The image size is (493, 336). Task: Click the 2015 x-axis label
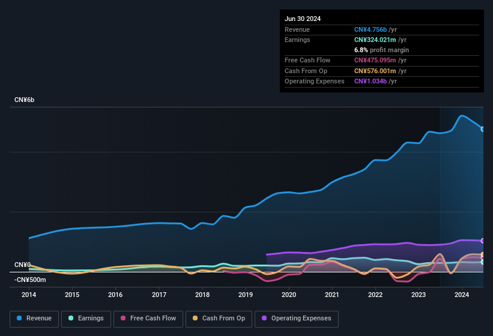pos(72,295)
